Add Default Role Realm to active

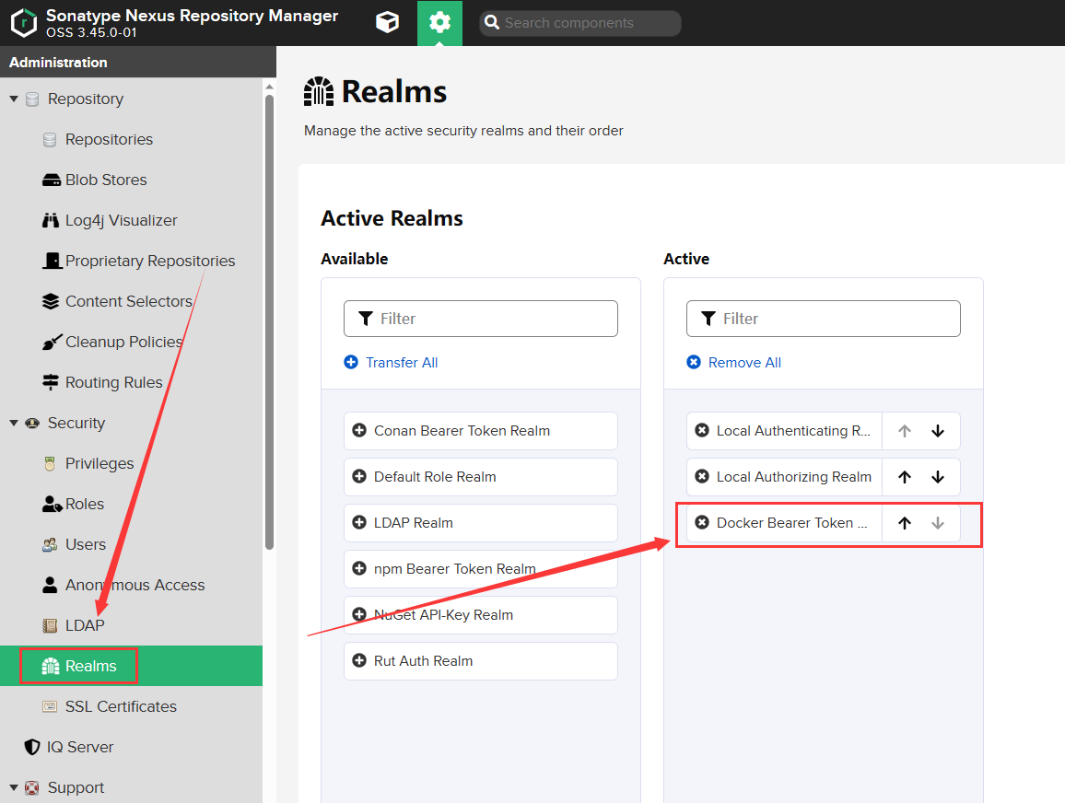coord(480,476)
